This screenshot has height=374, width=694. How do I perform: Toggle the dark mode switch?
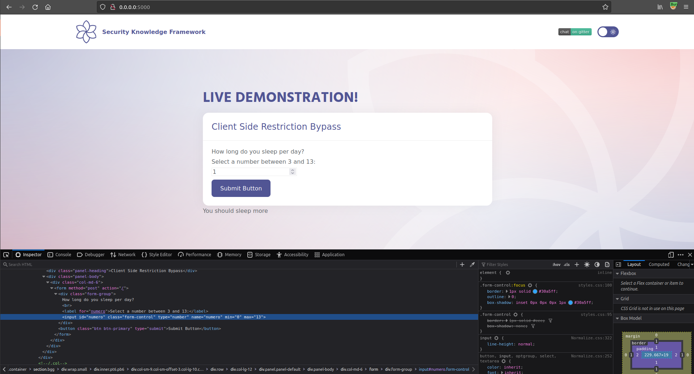coord(608,32)
